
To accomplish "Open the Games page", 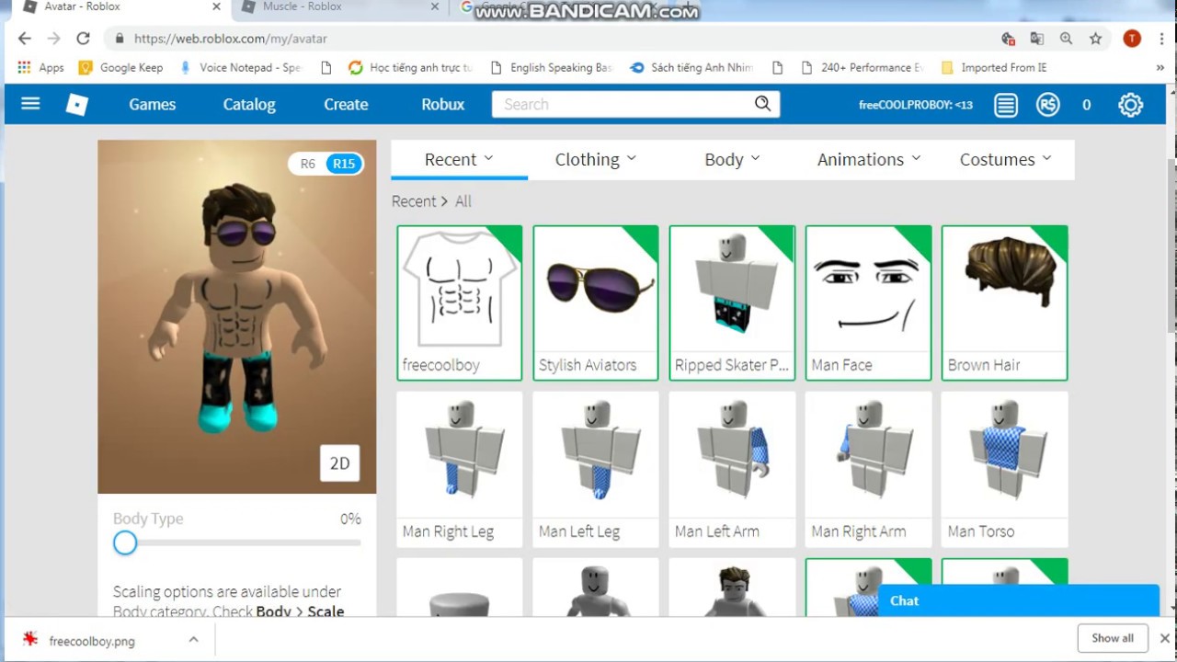I will click(152, 105).
